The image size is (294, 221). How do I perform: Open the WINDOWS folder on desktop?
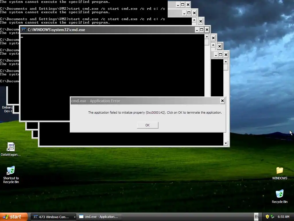[x=280, y=173]
